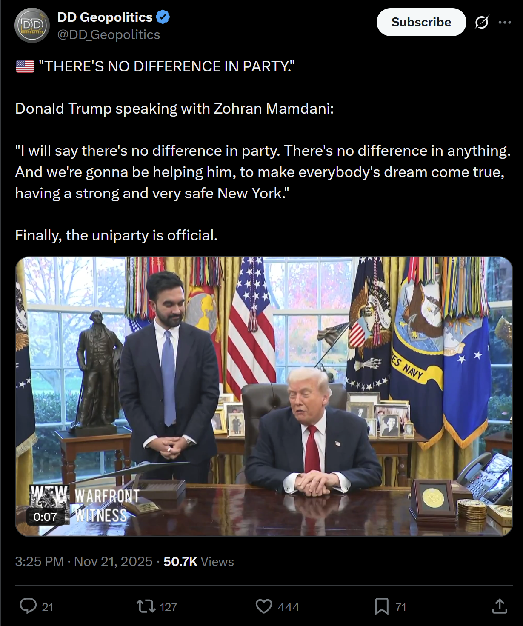Screen dimensions: 523x626
Task: Open the three-dot more options menu
Action: coord(505,22)
